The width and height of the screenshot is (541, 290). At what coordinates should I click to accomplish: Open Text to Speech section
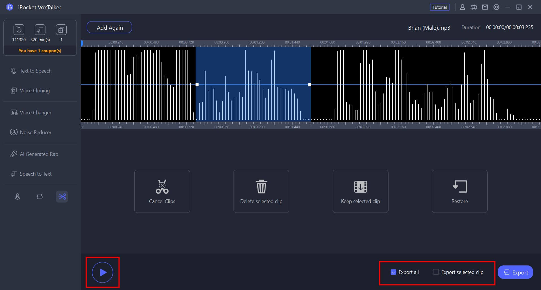coord(40,71)
